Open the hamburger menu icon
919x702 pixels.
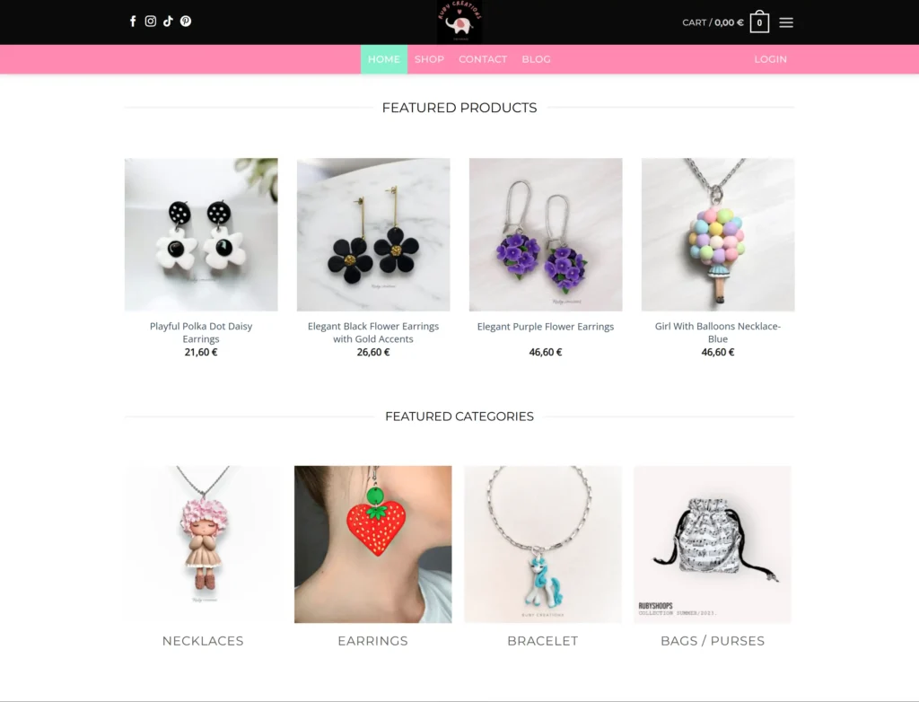click(x=786, y=22)
